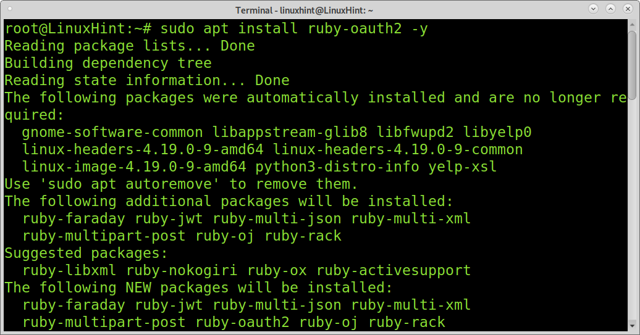Click the empty scrollbar track below the thumb

(x=632, y=210)
